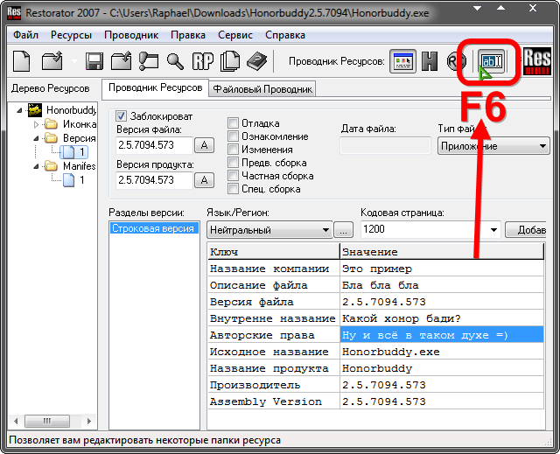Check the Спец. сборка checkbox
The image size is (560, 454).
[x=233, y=189]
